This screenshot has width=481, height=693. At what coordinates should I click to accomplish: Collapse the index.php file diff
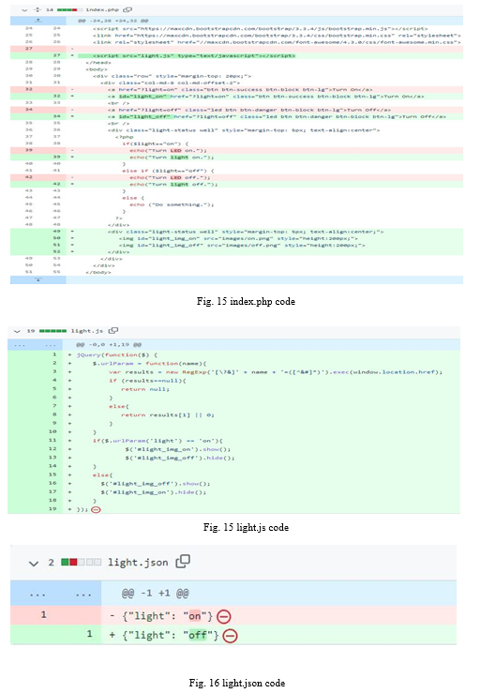[x=24, y=9]
